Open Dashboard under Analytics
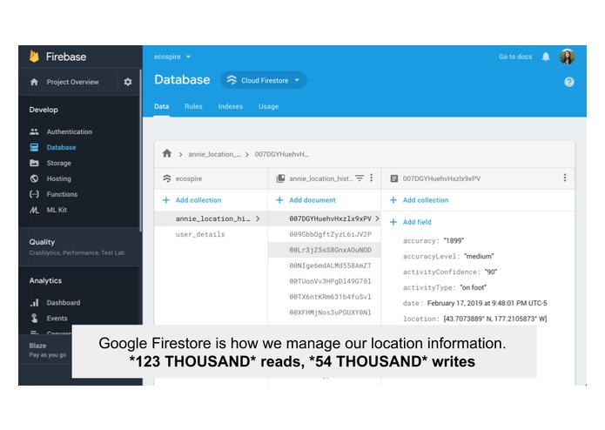605x430 pixels. click(x=64, y=303)
